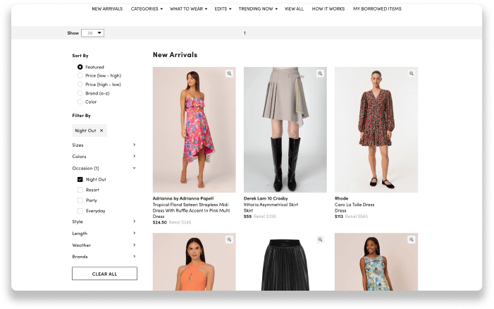Collapse the Occasion (1) filter

tap(104, 168)
